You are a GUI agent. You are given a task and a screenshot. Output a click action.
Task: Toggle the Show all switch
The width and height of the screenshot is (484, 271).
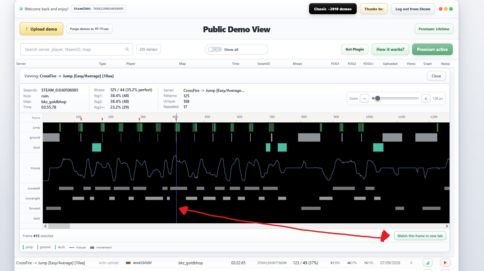pos(215,49)
